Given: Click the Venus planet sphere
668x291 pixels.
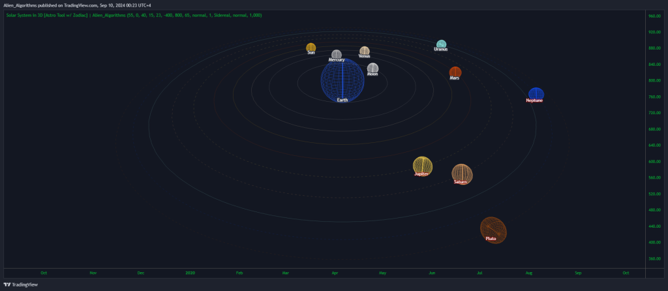Looking at the screenshot, I should coord(364,51).
